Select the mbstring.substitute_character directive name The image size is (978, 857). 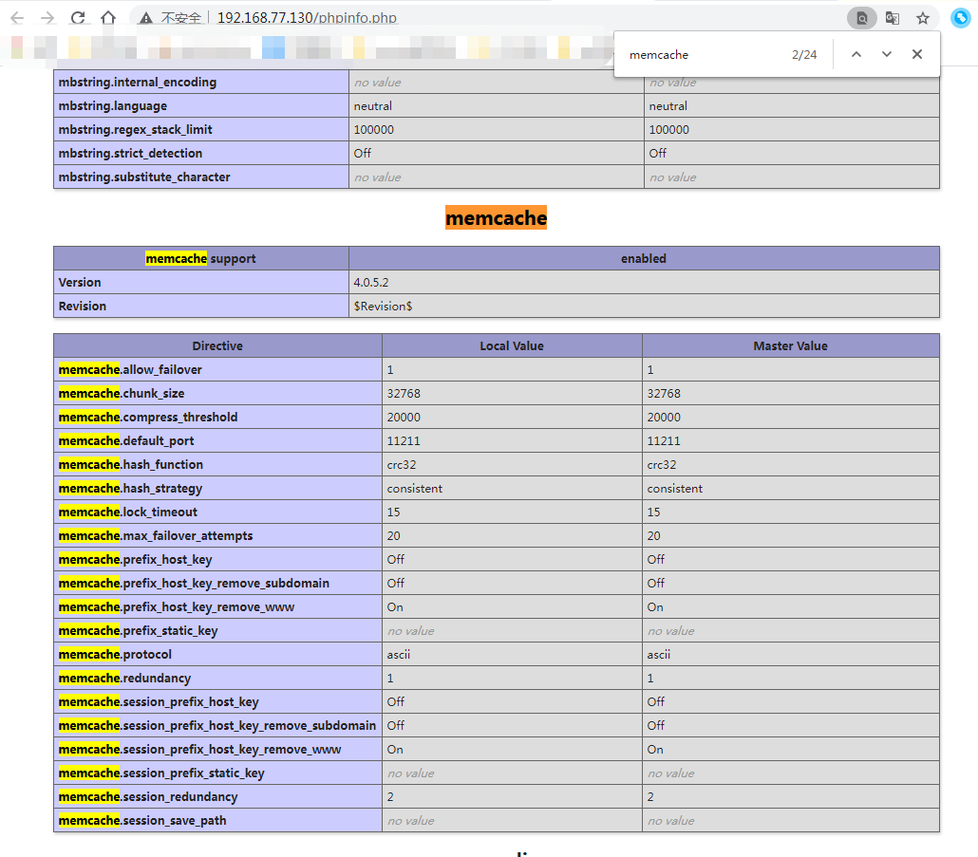tap(144, 177)
